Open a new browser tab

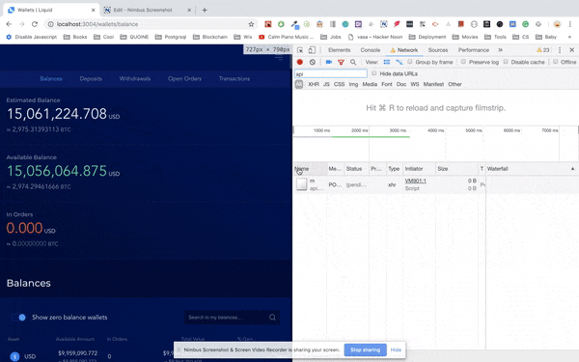205,10
